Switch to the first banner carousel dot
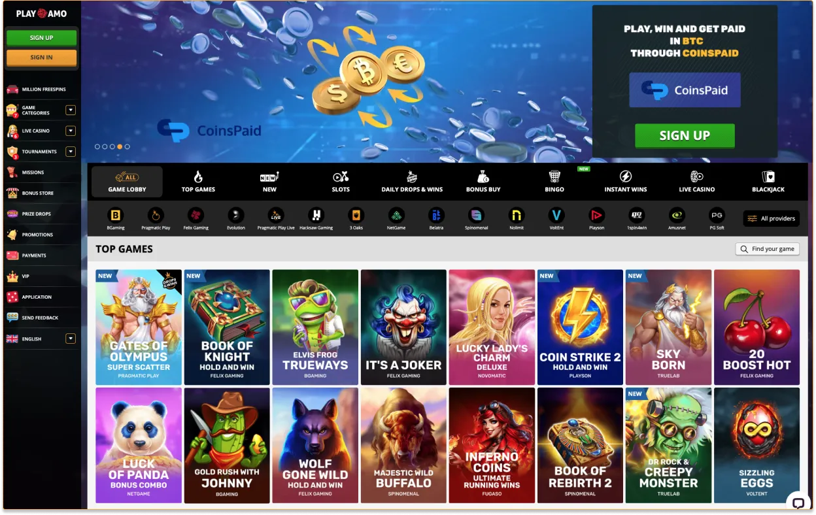 97,146
